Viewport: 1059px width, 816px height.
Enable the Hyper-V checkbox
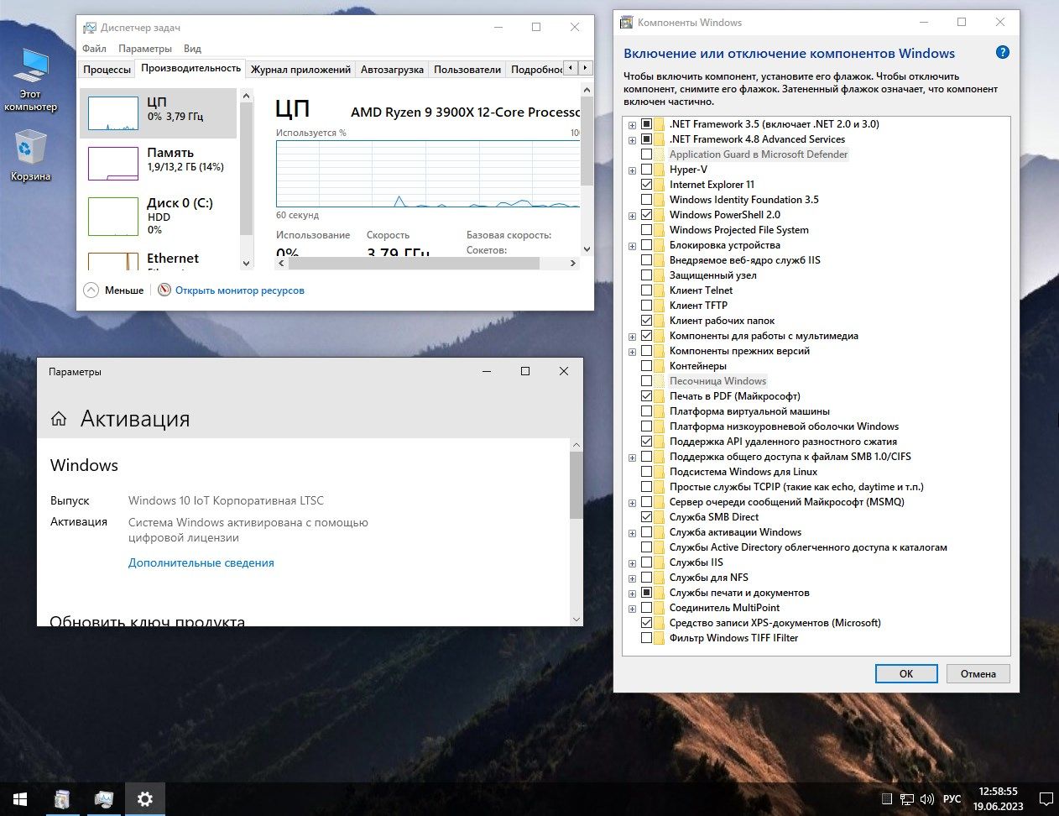pos(646,170)
